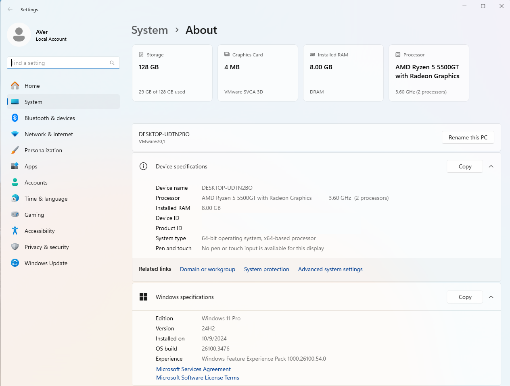Click the Windows Feature Experience Pack text
Image resolution: width=510 pixels, height=386 pixels.
(x=264, y=359)
